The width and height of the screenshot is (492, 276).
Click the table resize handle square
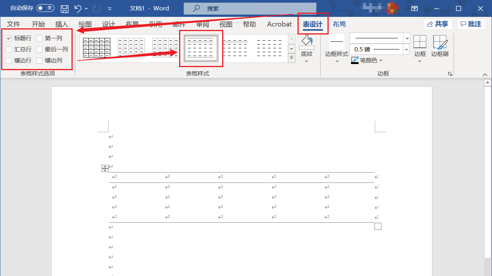point(378,227)
